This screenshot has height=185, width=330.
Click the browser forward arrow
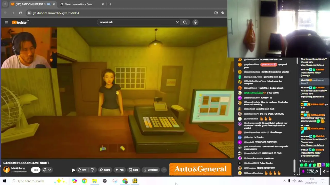(13, 13)
